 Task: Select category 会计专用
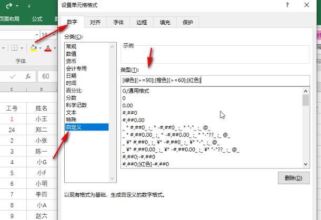(87, 68)
